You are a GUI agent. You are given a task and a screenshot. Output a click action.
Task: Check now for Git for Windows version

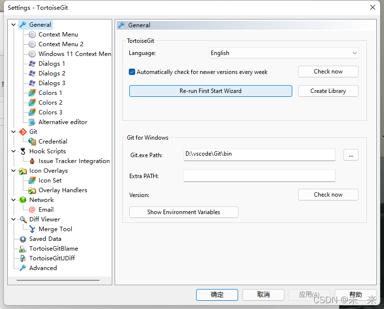click(328, 195)
